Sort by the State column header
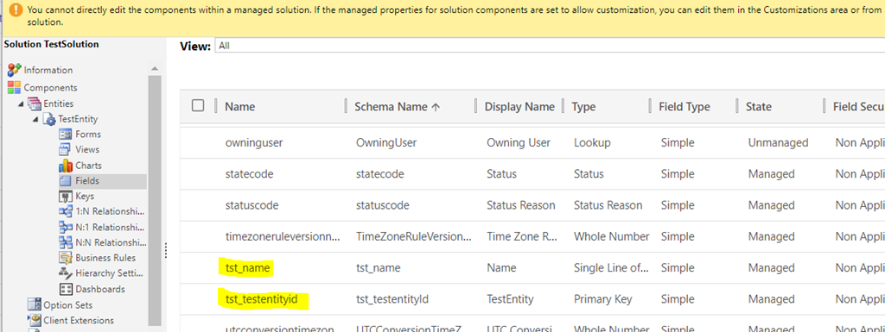The image size is (885, 332). [x=759, y=106]
